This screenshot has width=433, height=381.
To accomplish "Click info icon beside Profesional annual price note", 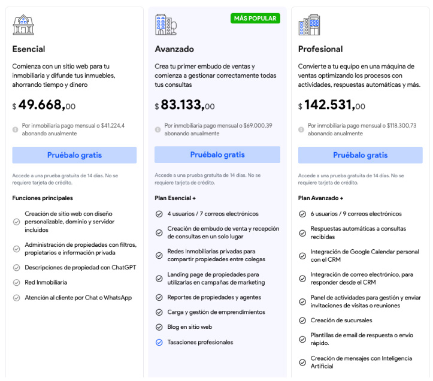I will (x=301, y=129).
